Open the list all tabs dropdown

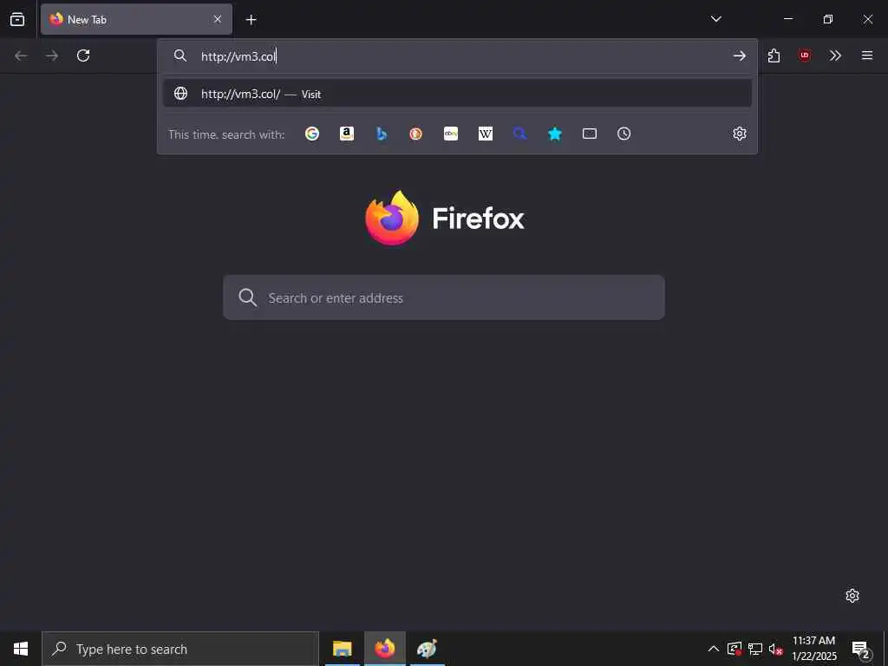coord(715,19)
